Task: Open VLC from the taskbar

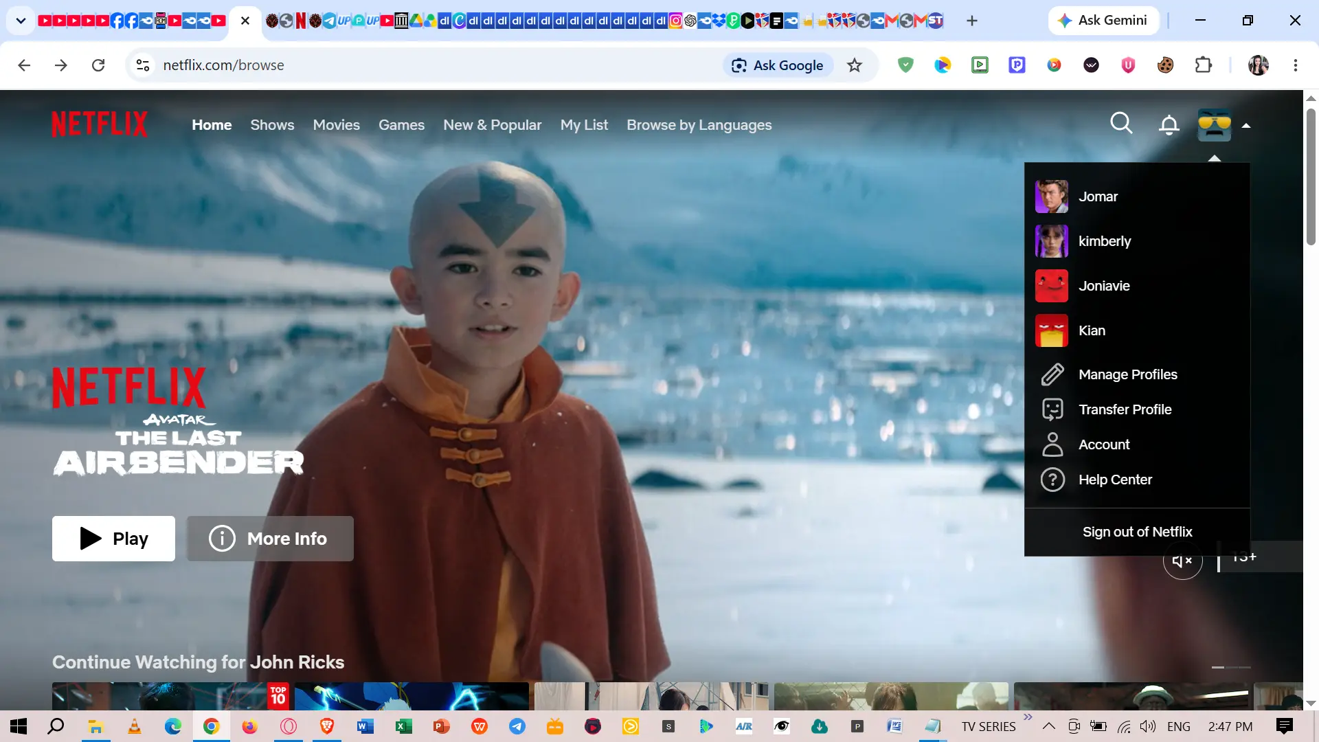Action: 134,726
